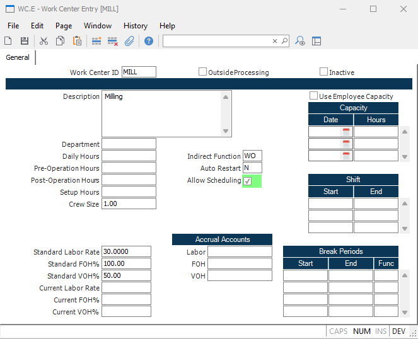Click the Paste clipboard icon
The width and height of the screenshot is (418, 339).
pos(77,41)
